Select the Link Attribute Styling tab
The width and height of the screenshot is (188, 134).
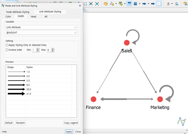(x=50, y=12)
